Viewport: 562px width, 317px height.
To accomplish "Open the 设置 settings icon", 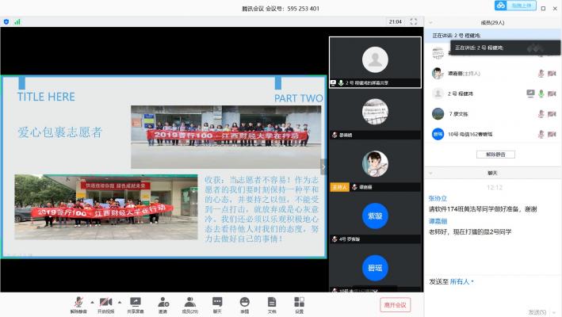I will (299, 304).
